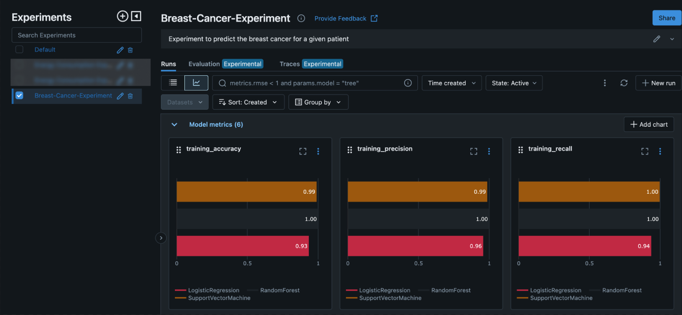Open training_recall chart options menu
This screenshot has height=315, width=682.
click(x=660, y=151)
